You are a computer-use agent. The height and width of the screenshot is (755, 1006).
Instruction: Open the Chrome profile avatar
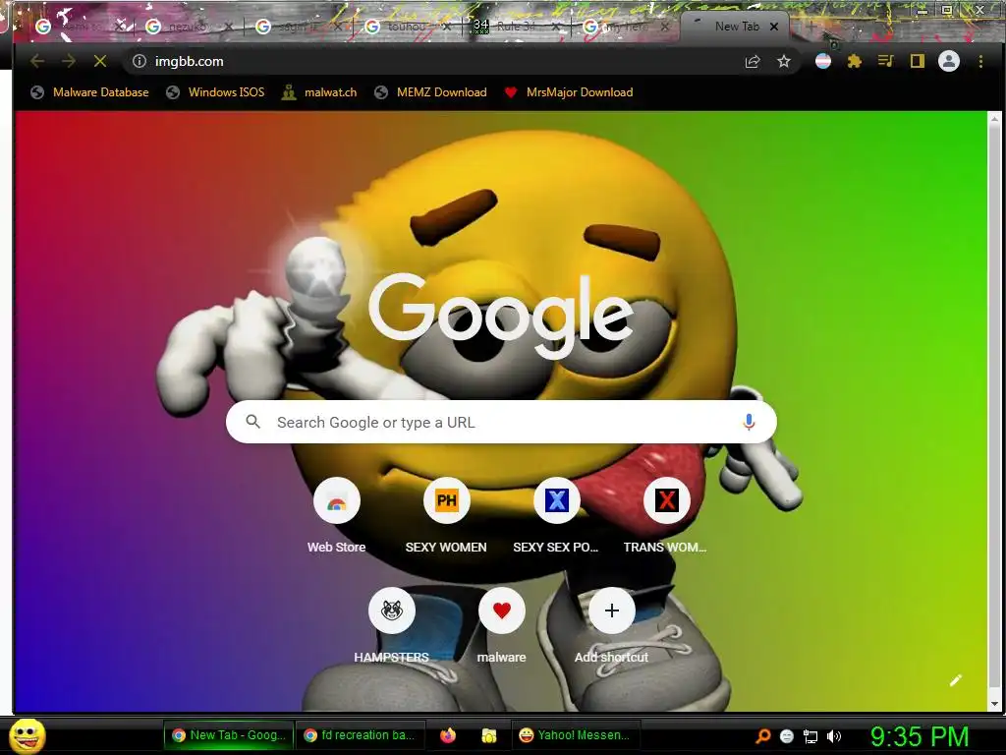coord(949,61)
